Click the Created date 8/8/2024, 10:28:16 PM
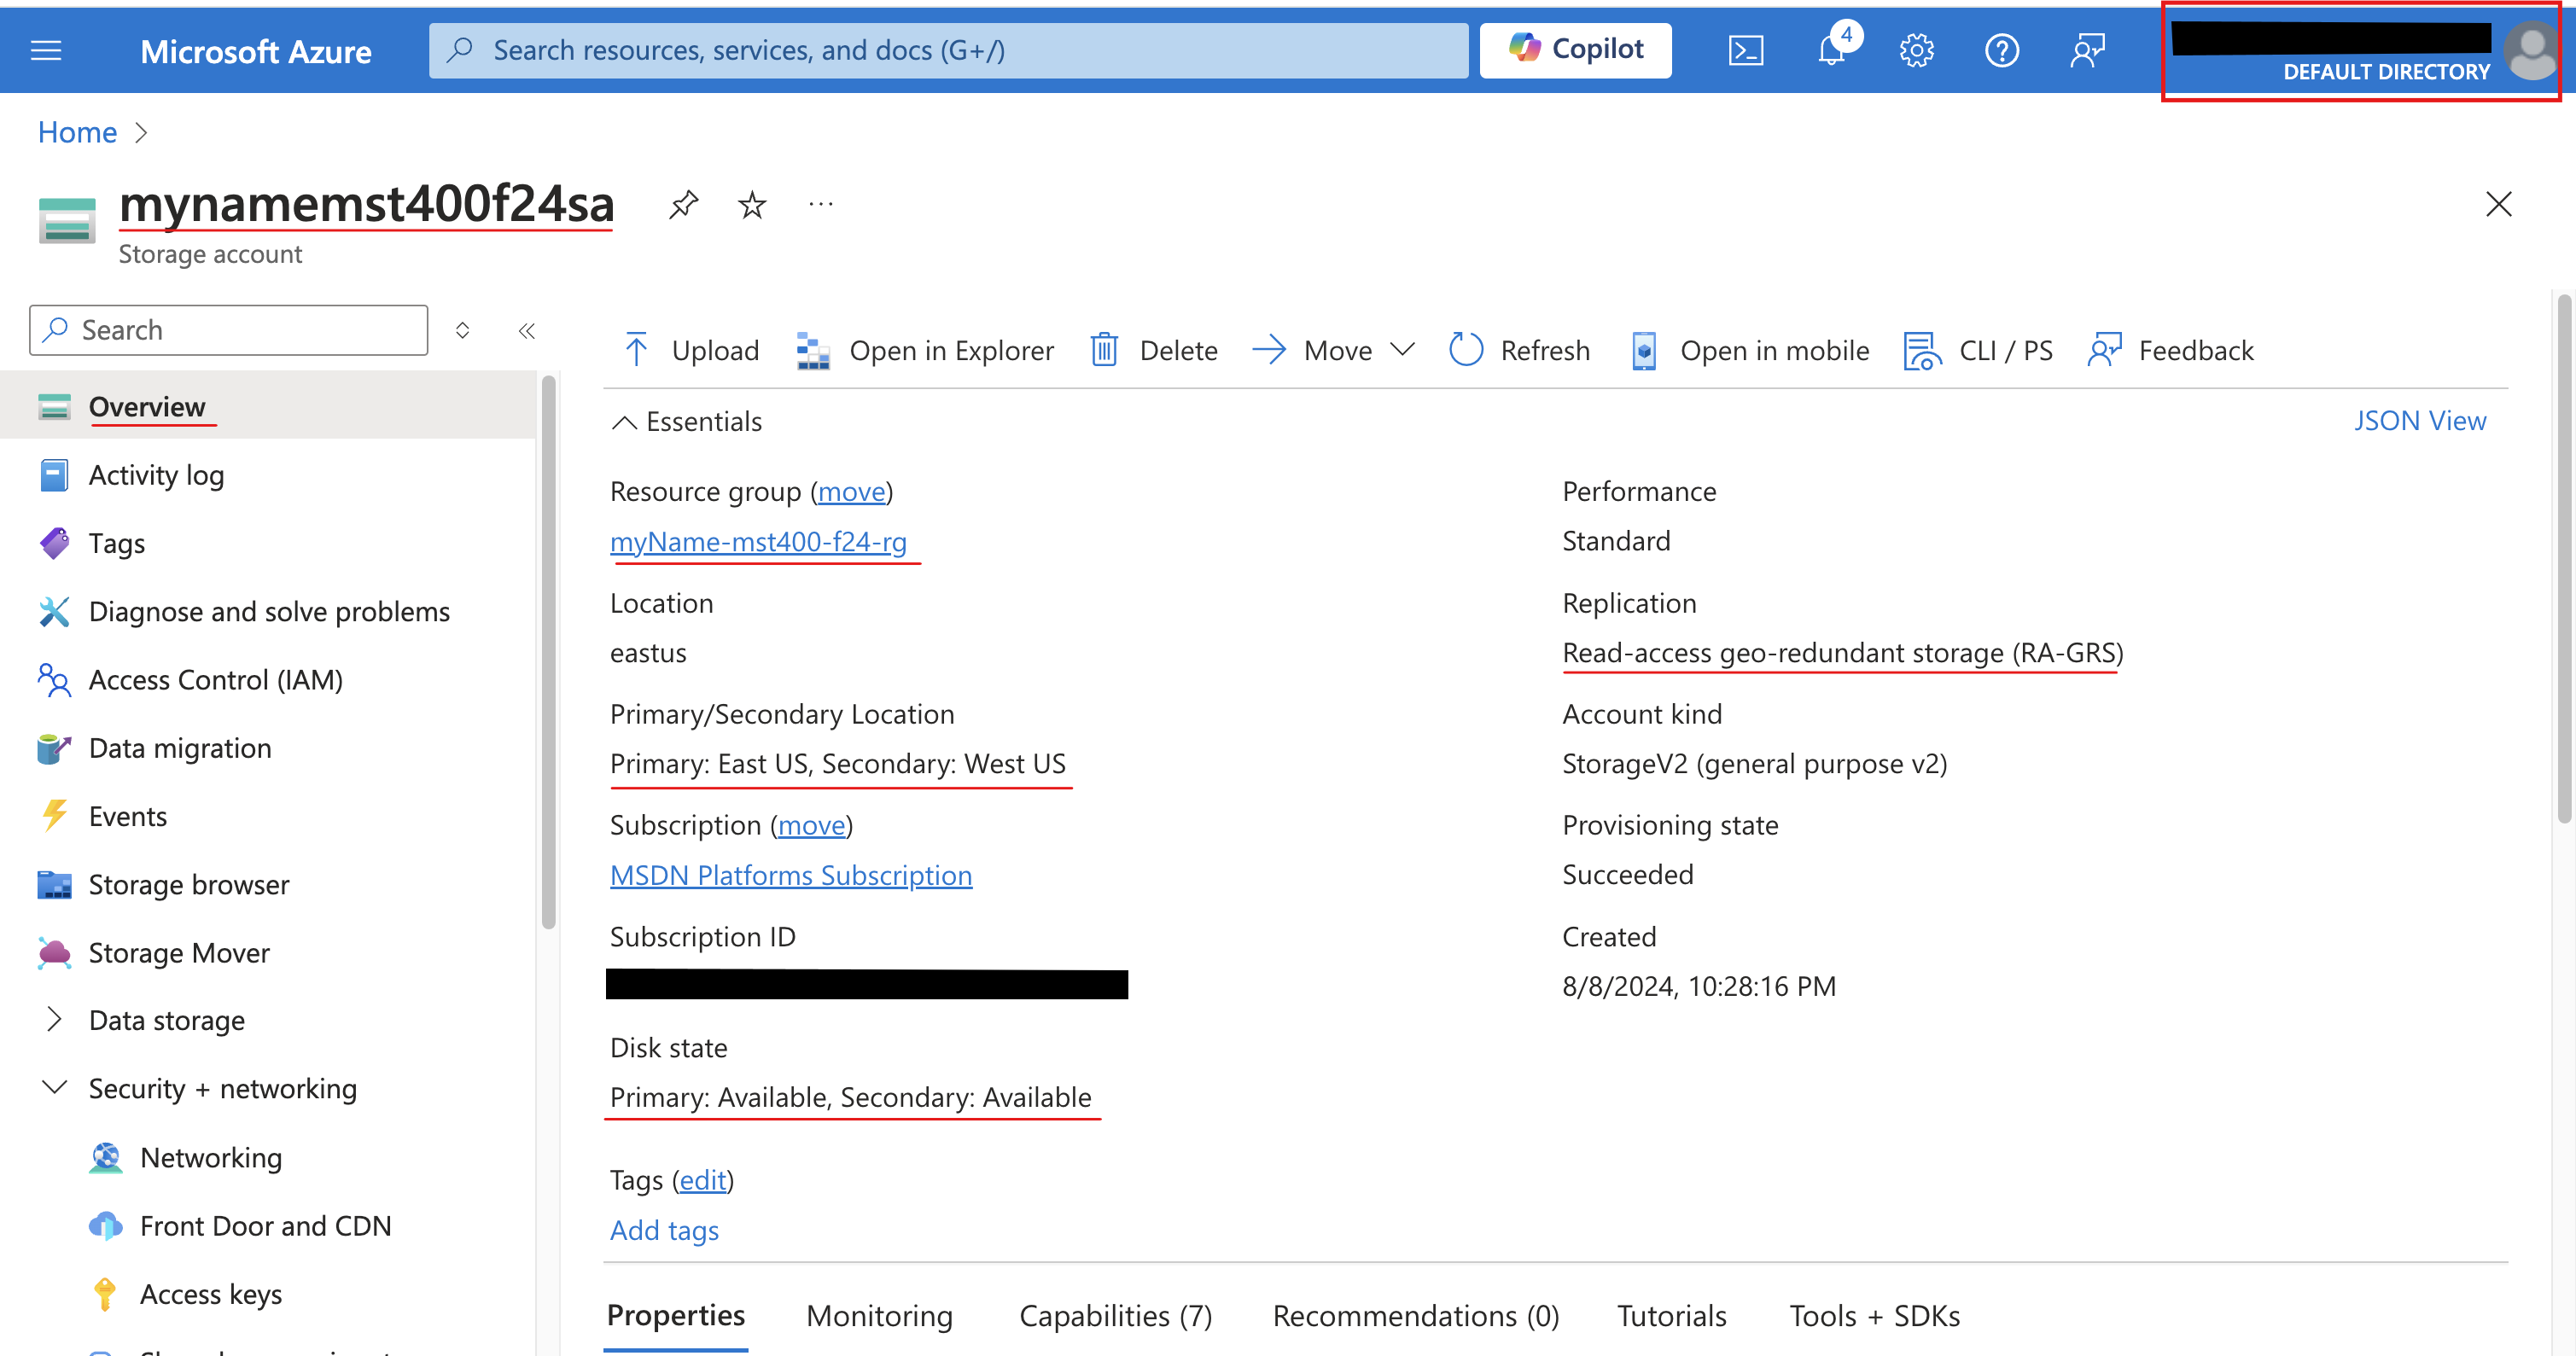 1699,986
